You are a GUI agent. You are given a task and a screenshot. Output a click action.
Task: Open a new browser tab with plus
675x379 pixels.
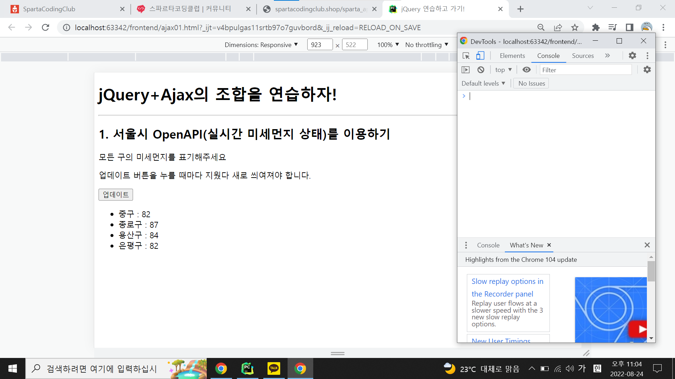[x=521, y=9]
